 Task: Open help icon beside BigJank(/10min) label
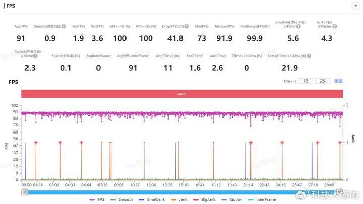(x=35, y=56)
